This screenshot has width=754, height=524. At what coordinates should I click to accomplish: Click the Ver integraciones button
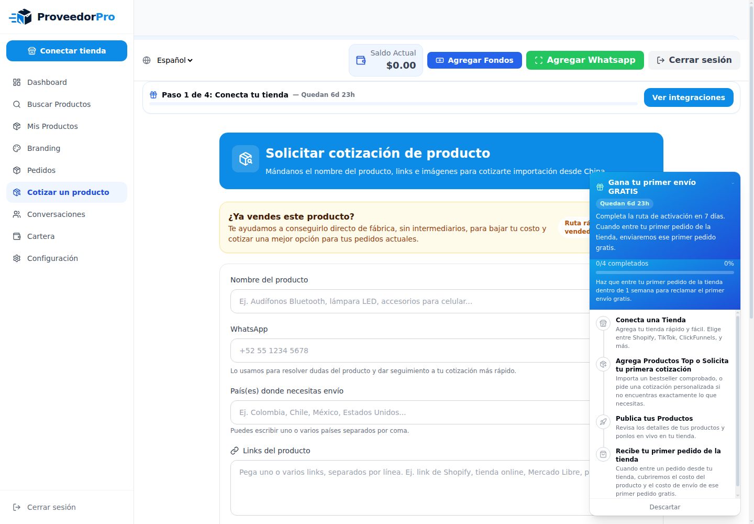tap(689, 97)
